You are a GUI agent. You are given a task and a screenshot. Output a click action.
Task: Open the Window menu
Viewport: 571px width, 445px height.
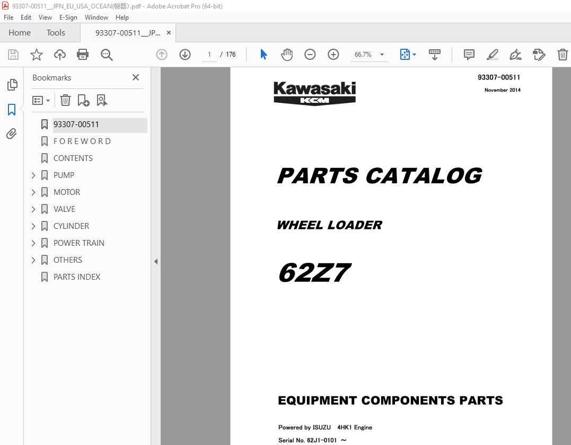pyautogui.click(x=96, y=17)
